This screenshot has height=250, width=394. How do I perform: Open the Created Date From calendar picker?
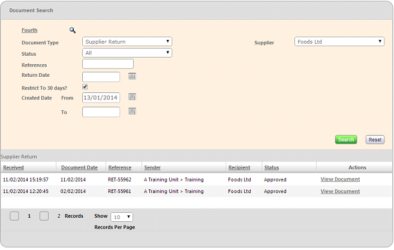coord(133,97)
